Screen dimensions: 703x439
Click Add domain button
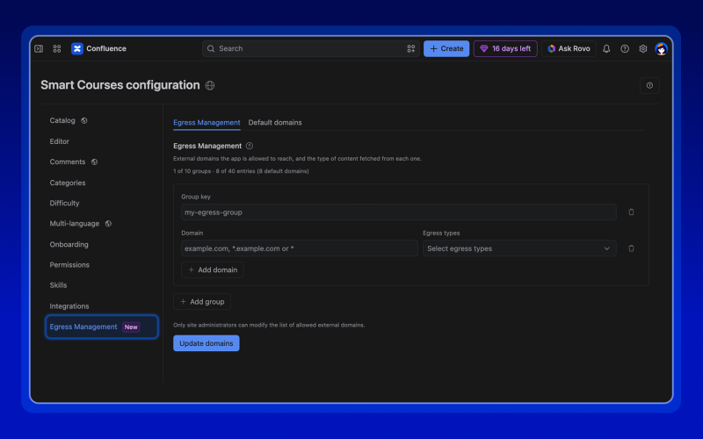212,270
